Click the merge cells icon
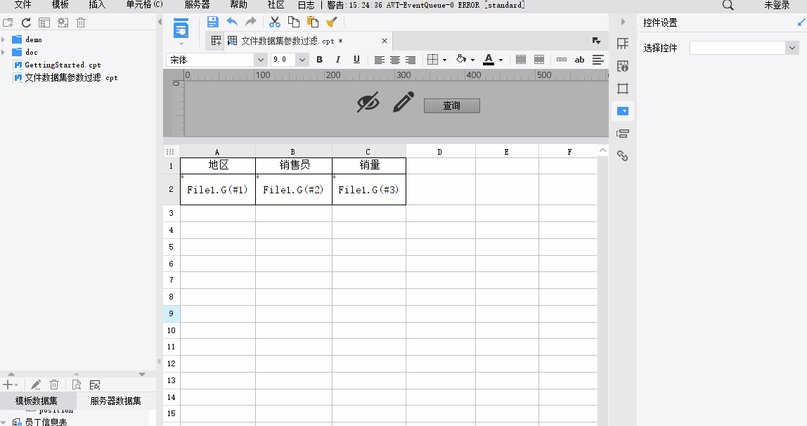807x426 pixels. [x=521, y=60]
